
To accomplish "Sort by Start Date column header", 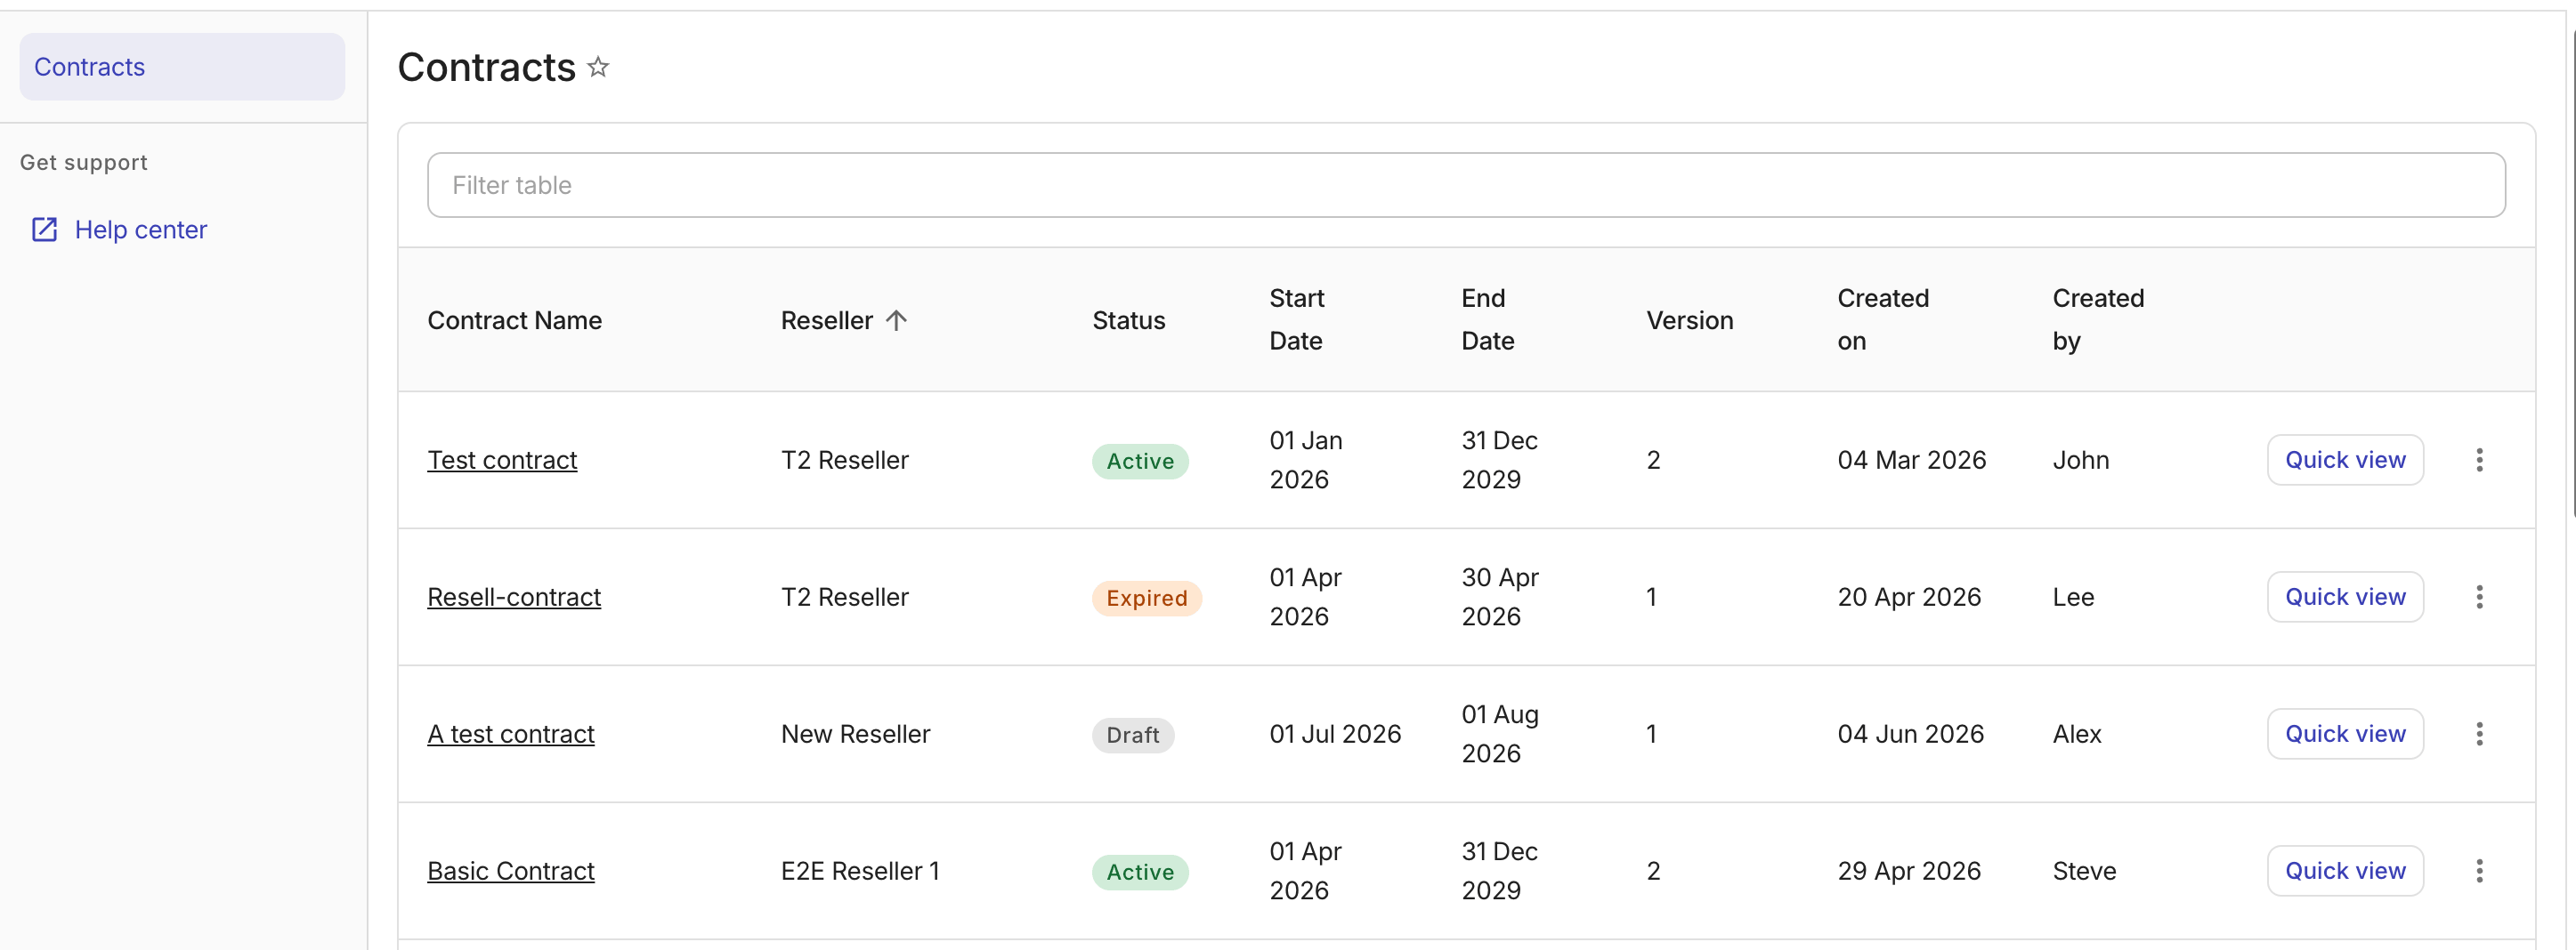I will click(1297, 319).
